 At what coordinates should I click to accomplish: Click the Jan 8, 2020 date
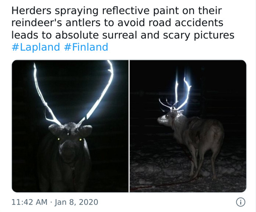(76, 202)
